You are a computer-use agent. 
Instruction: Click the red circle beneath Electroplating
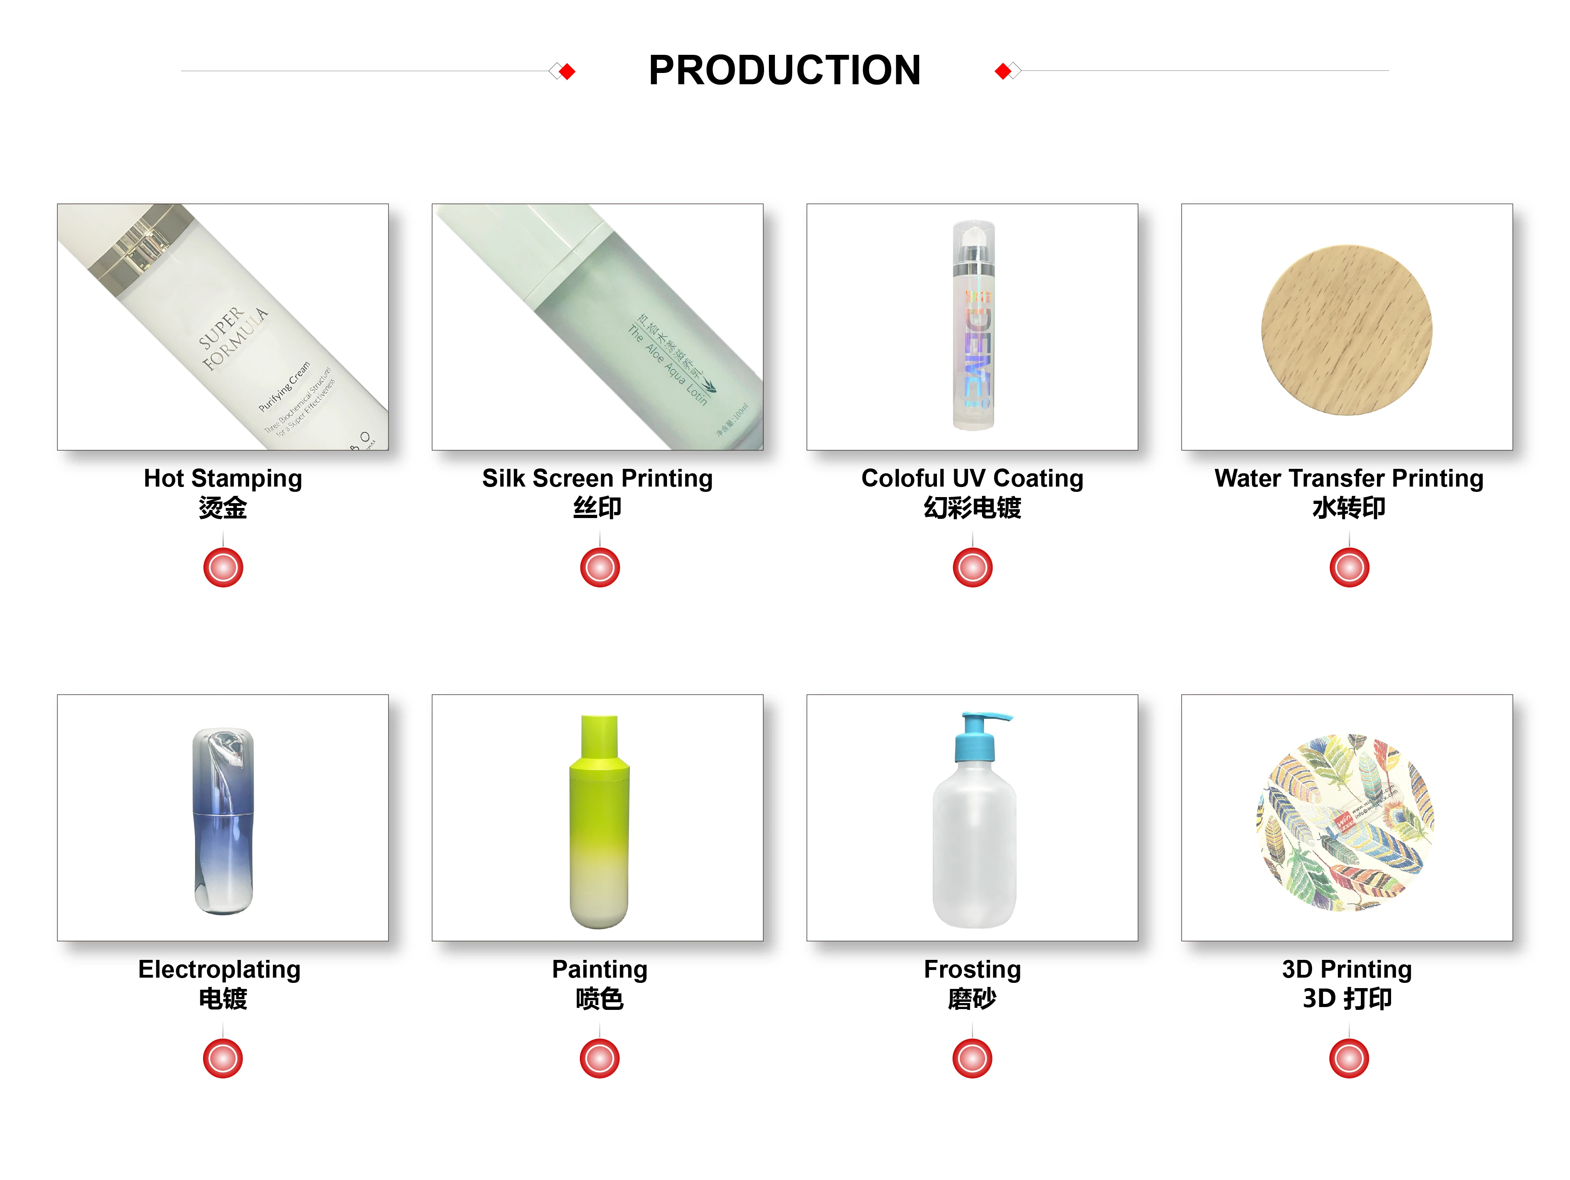click(x=223, y=1058)
